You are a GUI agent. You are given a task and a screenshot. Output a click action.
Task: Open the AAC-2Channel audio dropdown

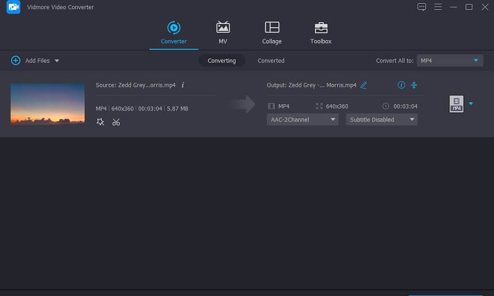click(x=303, y=120)
